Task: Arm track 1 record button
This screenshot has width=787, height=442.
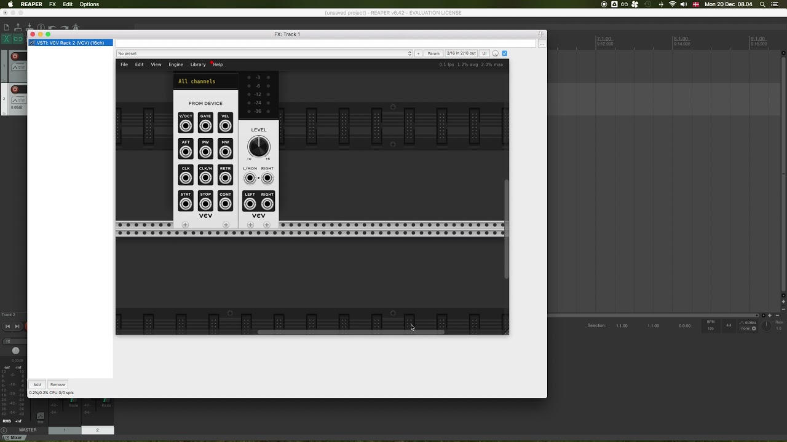Action: [x=15, y=56]
